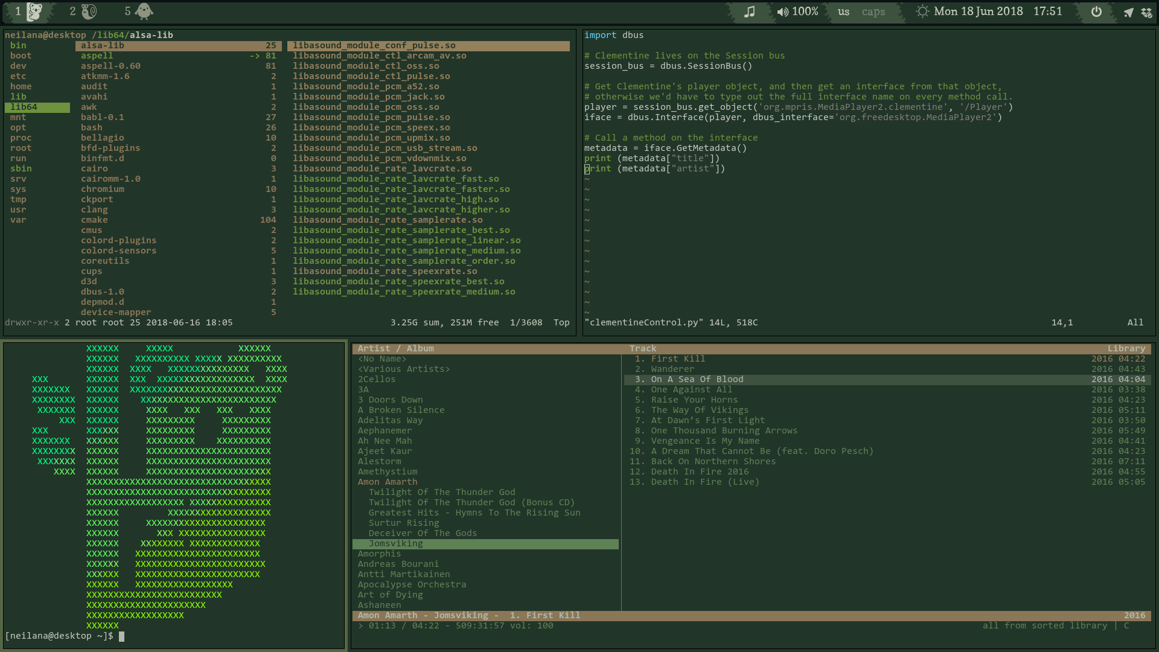Toggle the us keyboard layout indicator
This screenshot has height=652, width=1159.
pos(843,11)
